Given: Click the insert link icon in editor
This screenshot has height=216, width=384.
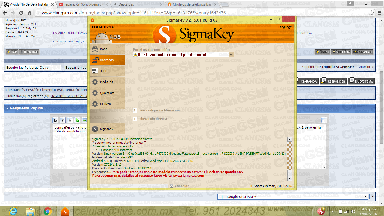Looking at the screenshot, I should point(77,120).
